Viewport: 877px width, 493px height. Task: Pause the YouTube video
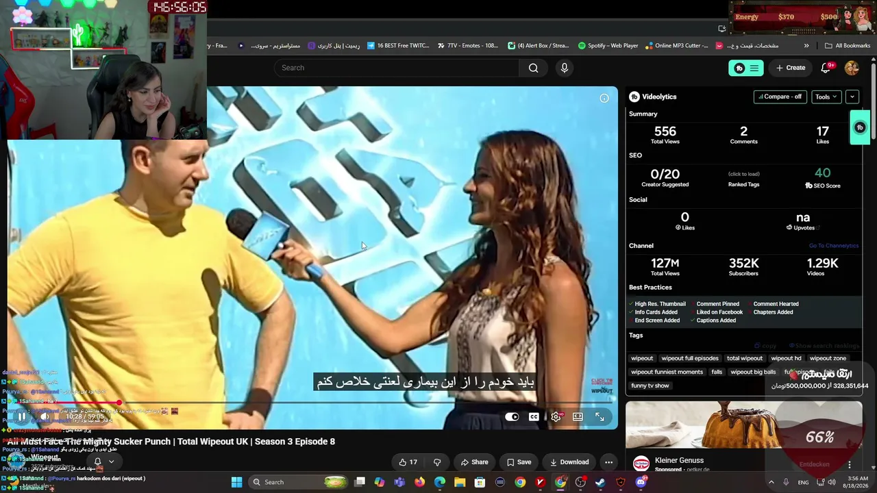tap(21, 416)
